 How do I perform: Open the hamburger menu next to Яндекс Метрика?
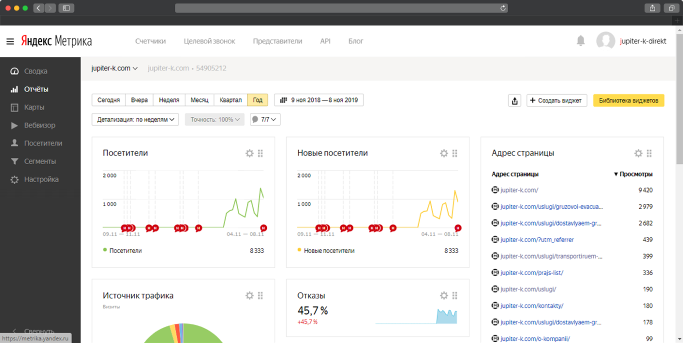[10, 41]
